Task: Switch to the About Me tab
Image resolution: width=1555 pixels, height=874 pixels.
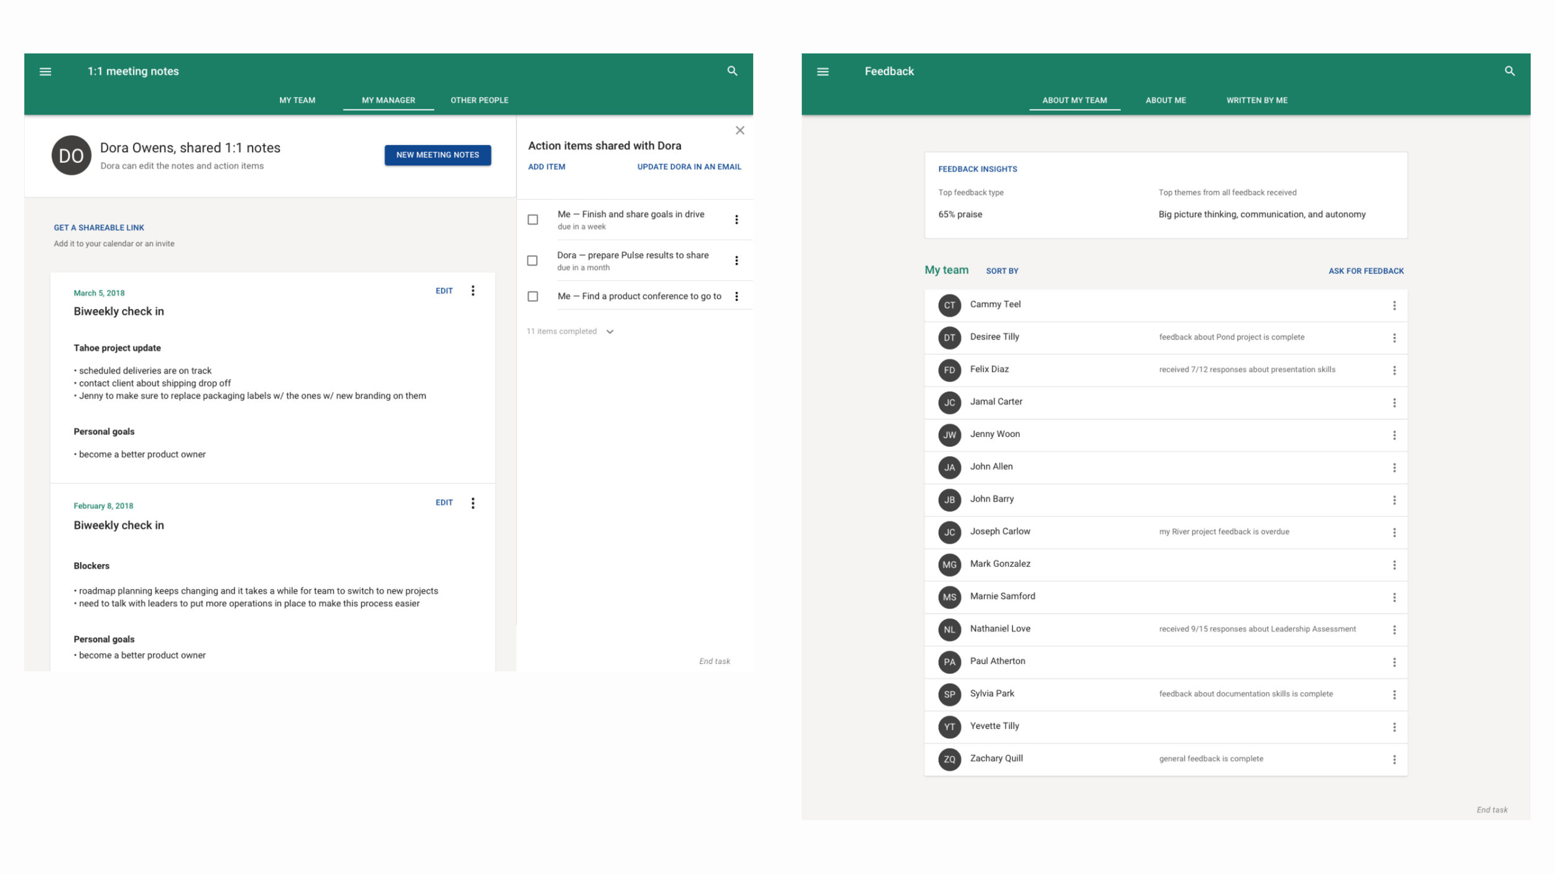Action: [x=1165, y=100]
